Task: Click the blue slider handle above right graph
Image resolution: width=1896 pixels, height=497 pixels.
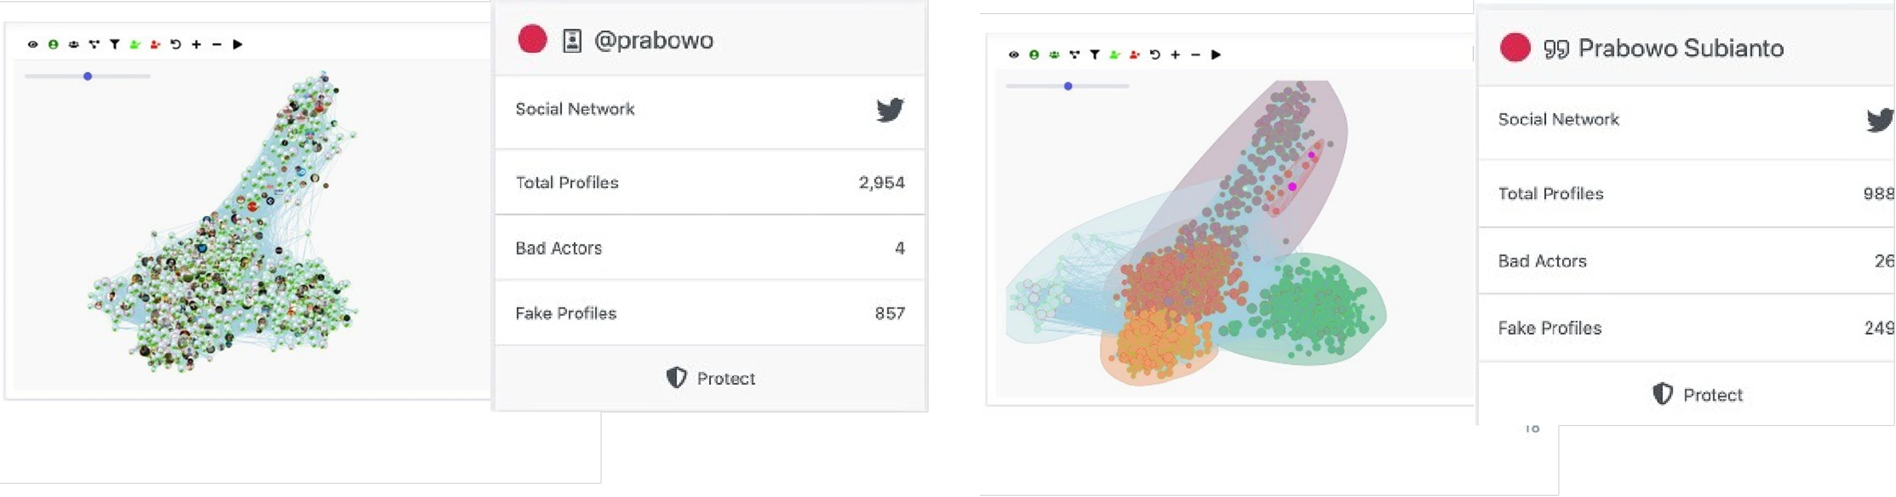Action: (x=1068, y=86)
